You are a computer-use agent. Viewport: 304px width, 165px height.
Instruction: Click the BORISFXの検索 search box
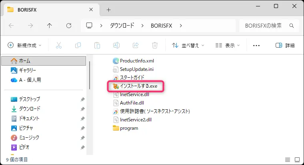pos(270,26)
